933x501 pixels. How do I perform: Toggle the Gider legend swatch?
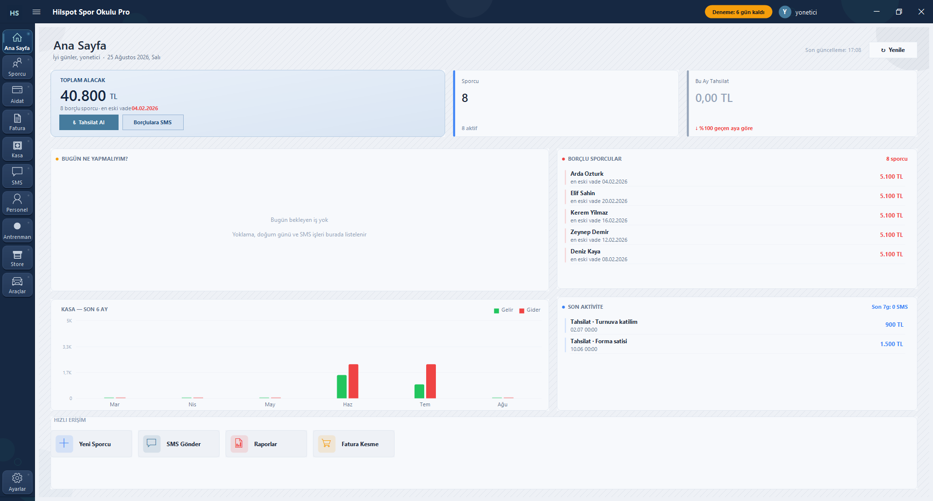pyautogui.click(x=522, y=311)
